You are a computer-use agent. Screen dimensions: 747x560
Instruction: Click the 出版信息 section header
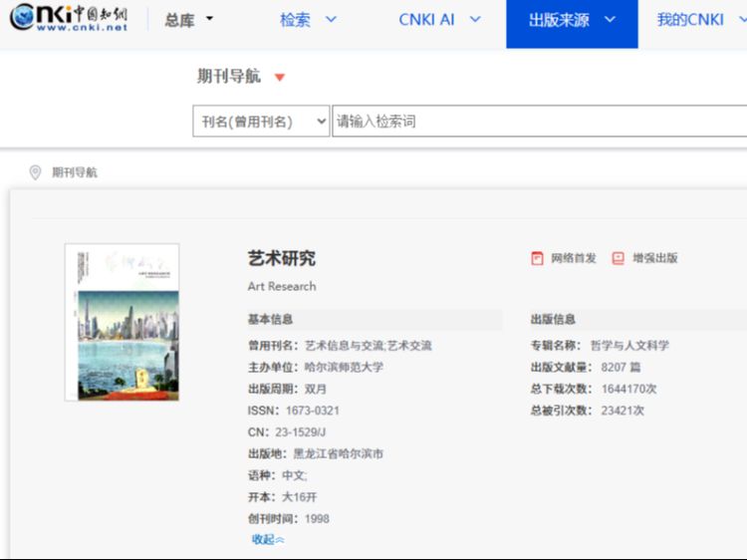coord(553,319)
